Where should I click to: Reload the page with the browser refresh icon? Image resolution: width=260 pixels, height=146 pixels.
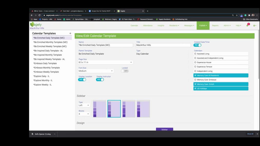pyautogui.click(x=40, y=15)
